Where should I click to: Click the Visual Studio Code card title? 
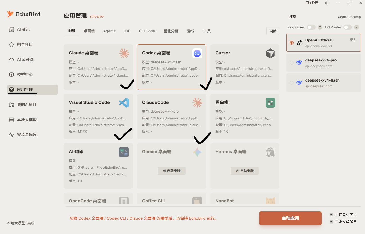coord(89,102)
